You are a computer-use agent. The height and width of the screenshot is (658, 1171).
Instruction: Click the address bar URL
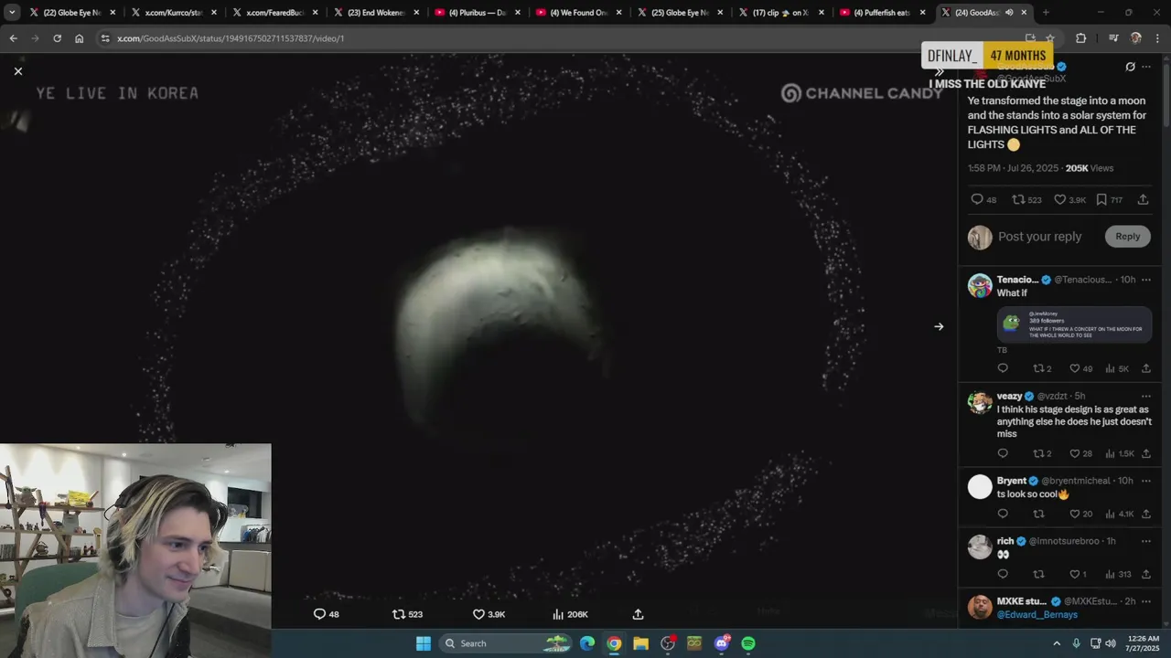[231, 38]
